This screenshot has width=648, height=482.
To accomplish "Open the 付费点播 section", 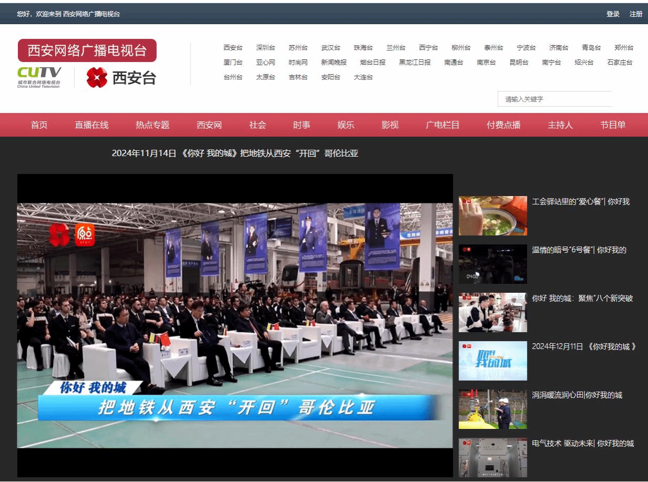I will tap(503, 125).
